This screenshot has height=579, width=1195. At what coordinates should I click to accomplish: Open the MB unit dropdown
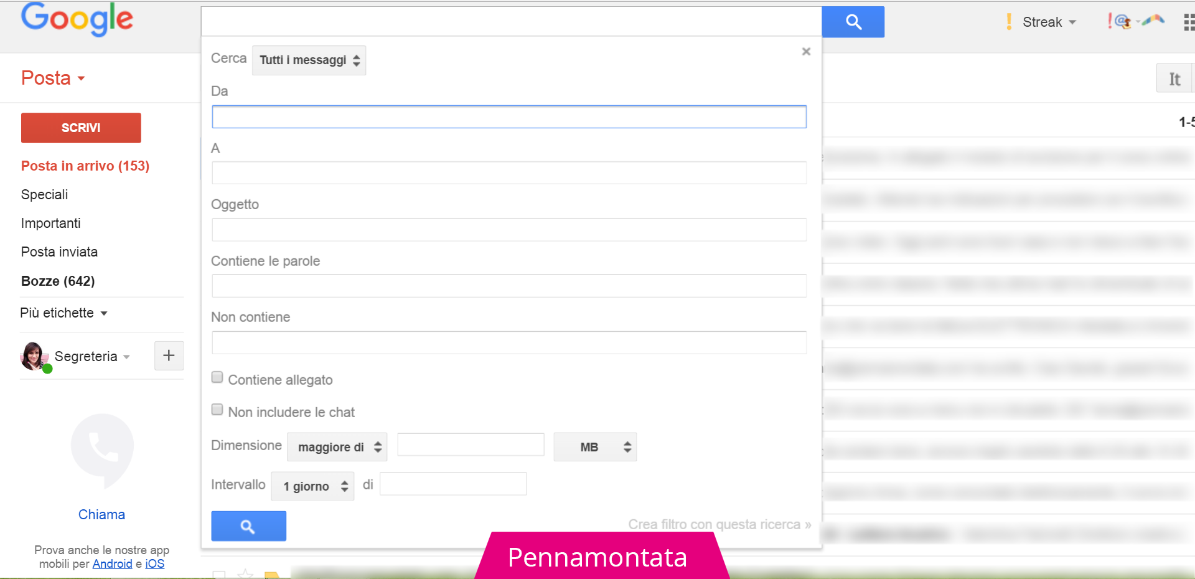click(x=594, y=447)
